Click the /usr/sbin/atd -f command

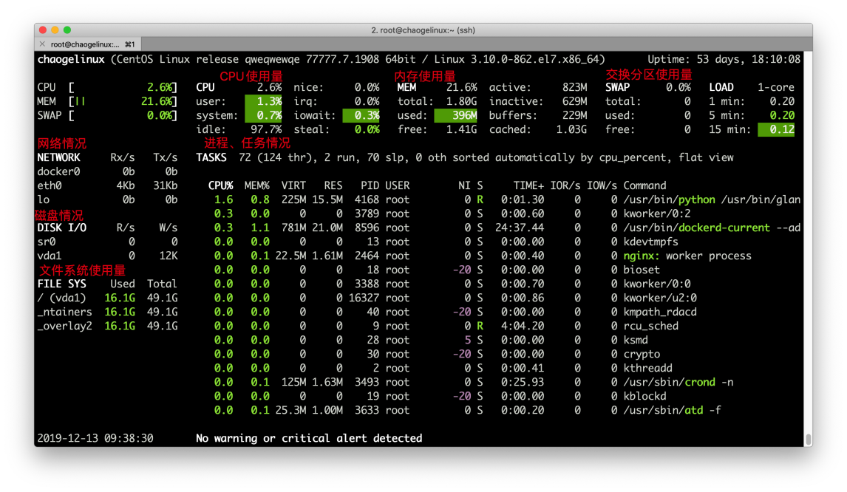click(672, 411)
